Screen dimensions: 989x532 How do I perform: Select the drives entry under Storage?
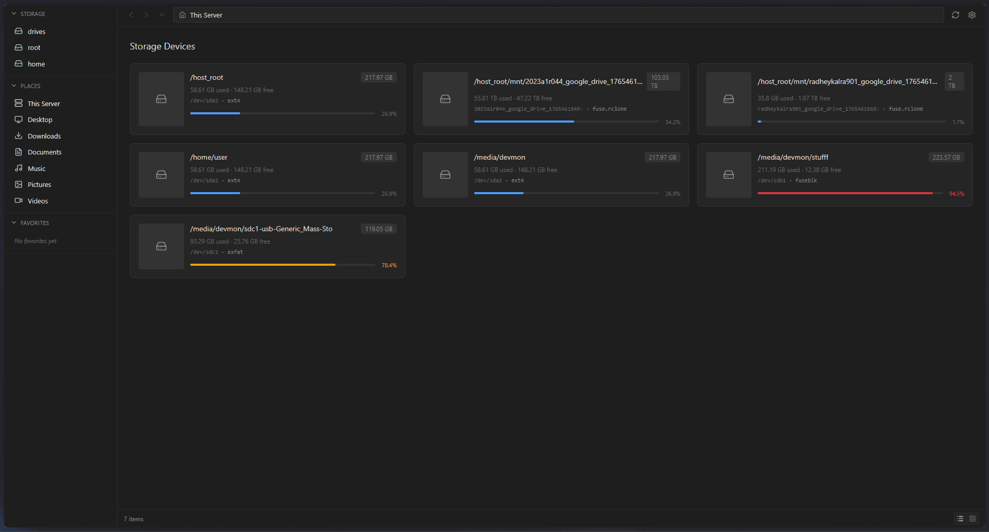[x=36, y=31]
